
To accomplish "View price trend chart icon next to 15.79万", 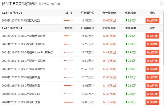I will (114, 61).
